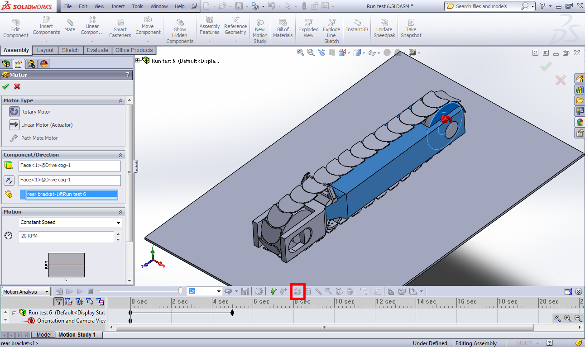Toggle Instant3D mode
This screenshot has height=347, width=585.
click(x=357, y=26)
